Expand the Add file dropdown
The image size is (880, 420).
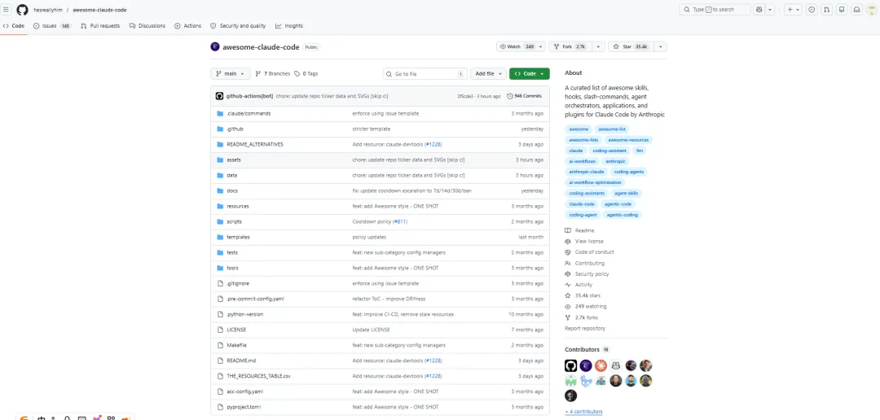(x=488, y=73)
